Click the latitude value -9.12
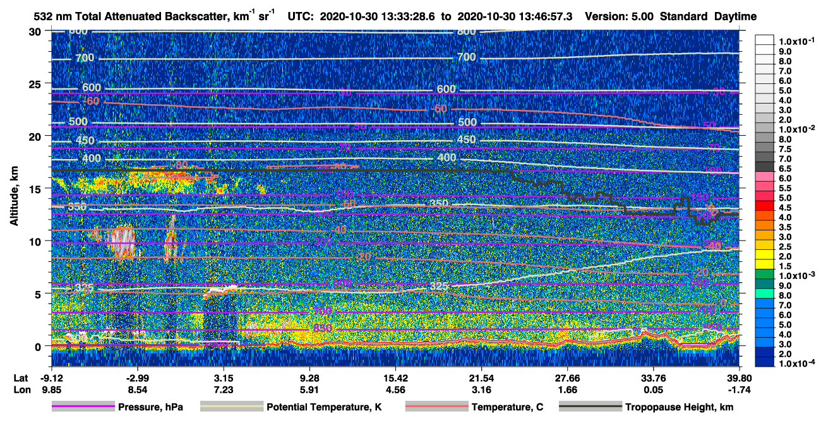This screenshot has width=821, height=421. [51, 377]
